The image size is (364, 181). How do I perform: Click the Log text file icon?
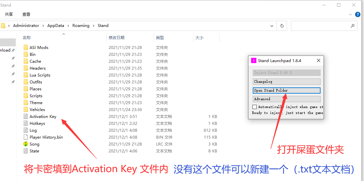pos(26,130)
